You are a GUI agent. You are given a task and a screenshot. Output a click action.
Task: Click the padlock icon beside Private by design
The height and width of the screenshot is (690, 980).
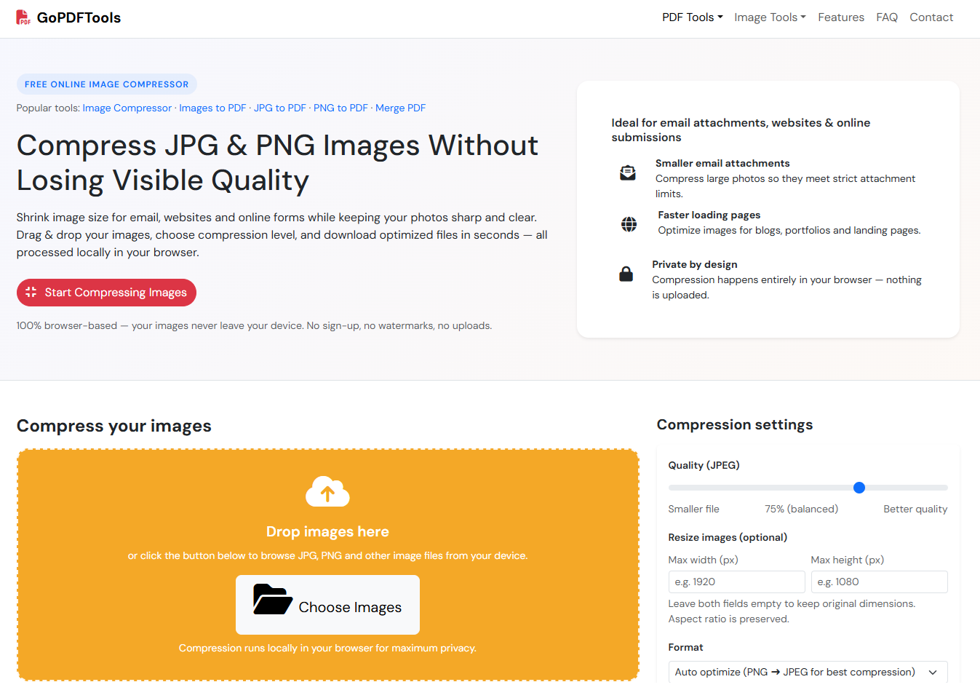(626, 274)
